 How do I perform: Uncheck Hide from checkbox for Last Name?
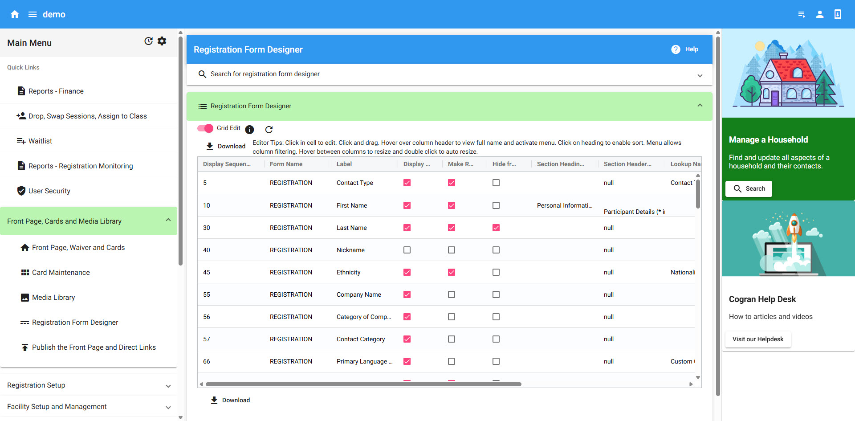[496, 228]
